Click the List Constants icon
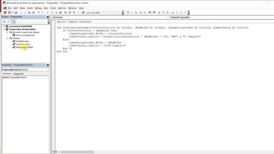 click(x=132, y=12)
